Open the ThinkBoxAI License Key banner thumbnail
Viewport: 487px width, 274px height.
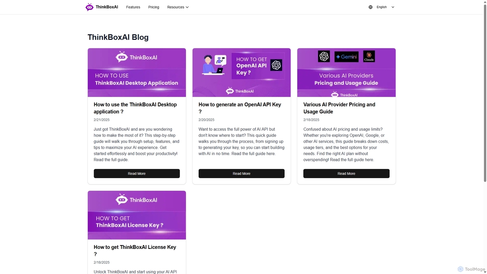coord(137,215)
